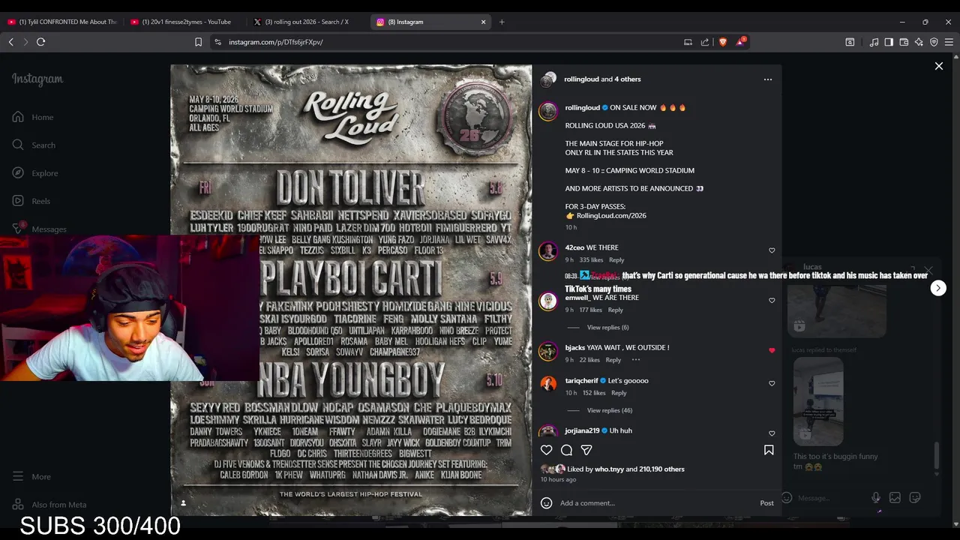Image resolution: width=960 pixels, height=540 pixels.
Task: Open a new browser tab
Action: pos(502,22)
